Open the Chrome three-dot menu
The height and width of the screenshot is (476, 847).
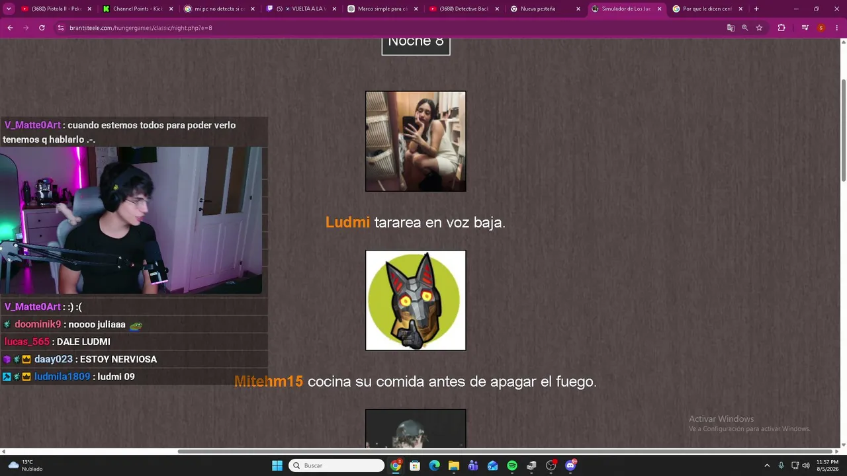[836, 28]
